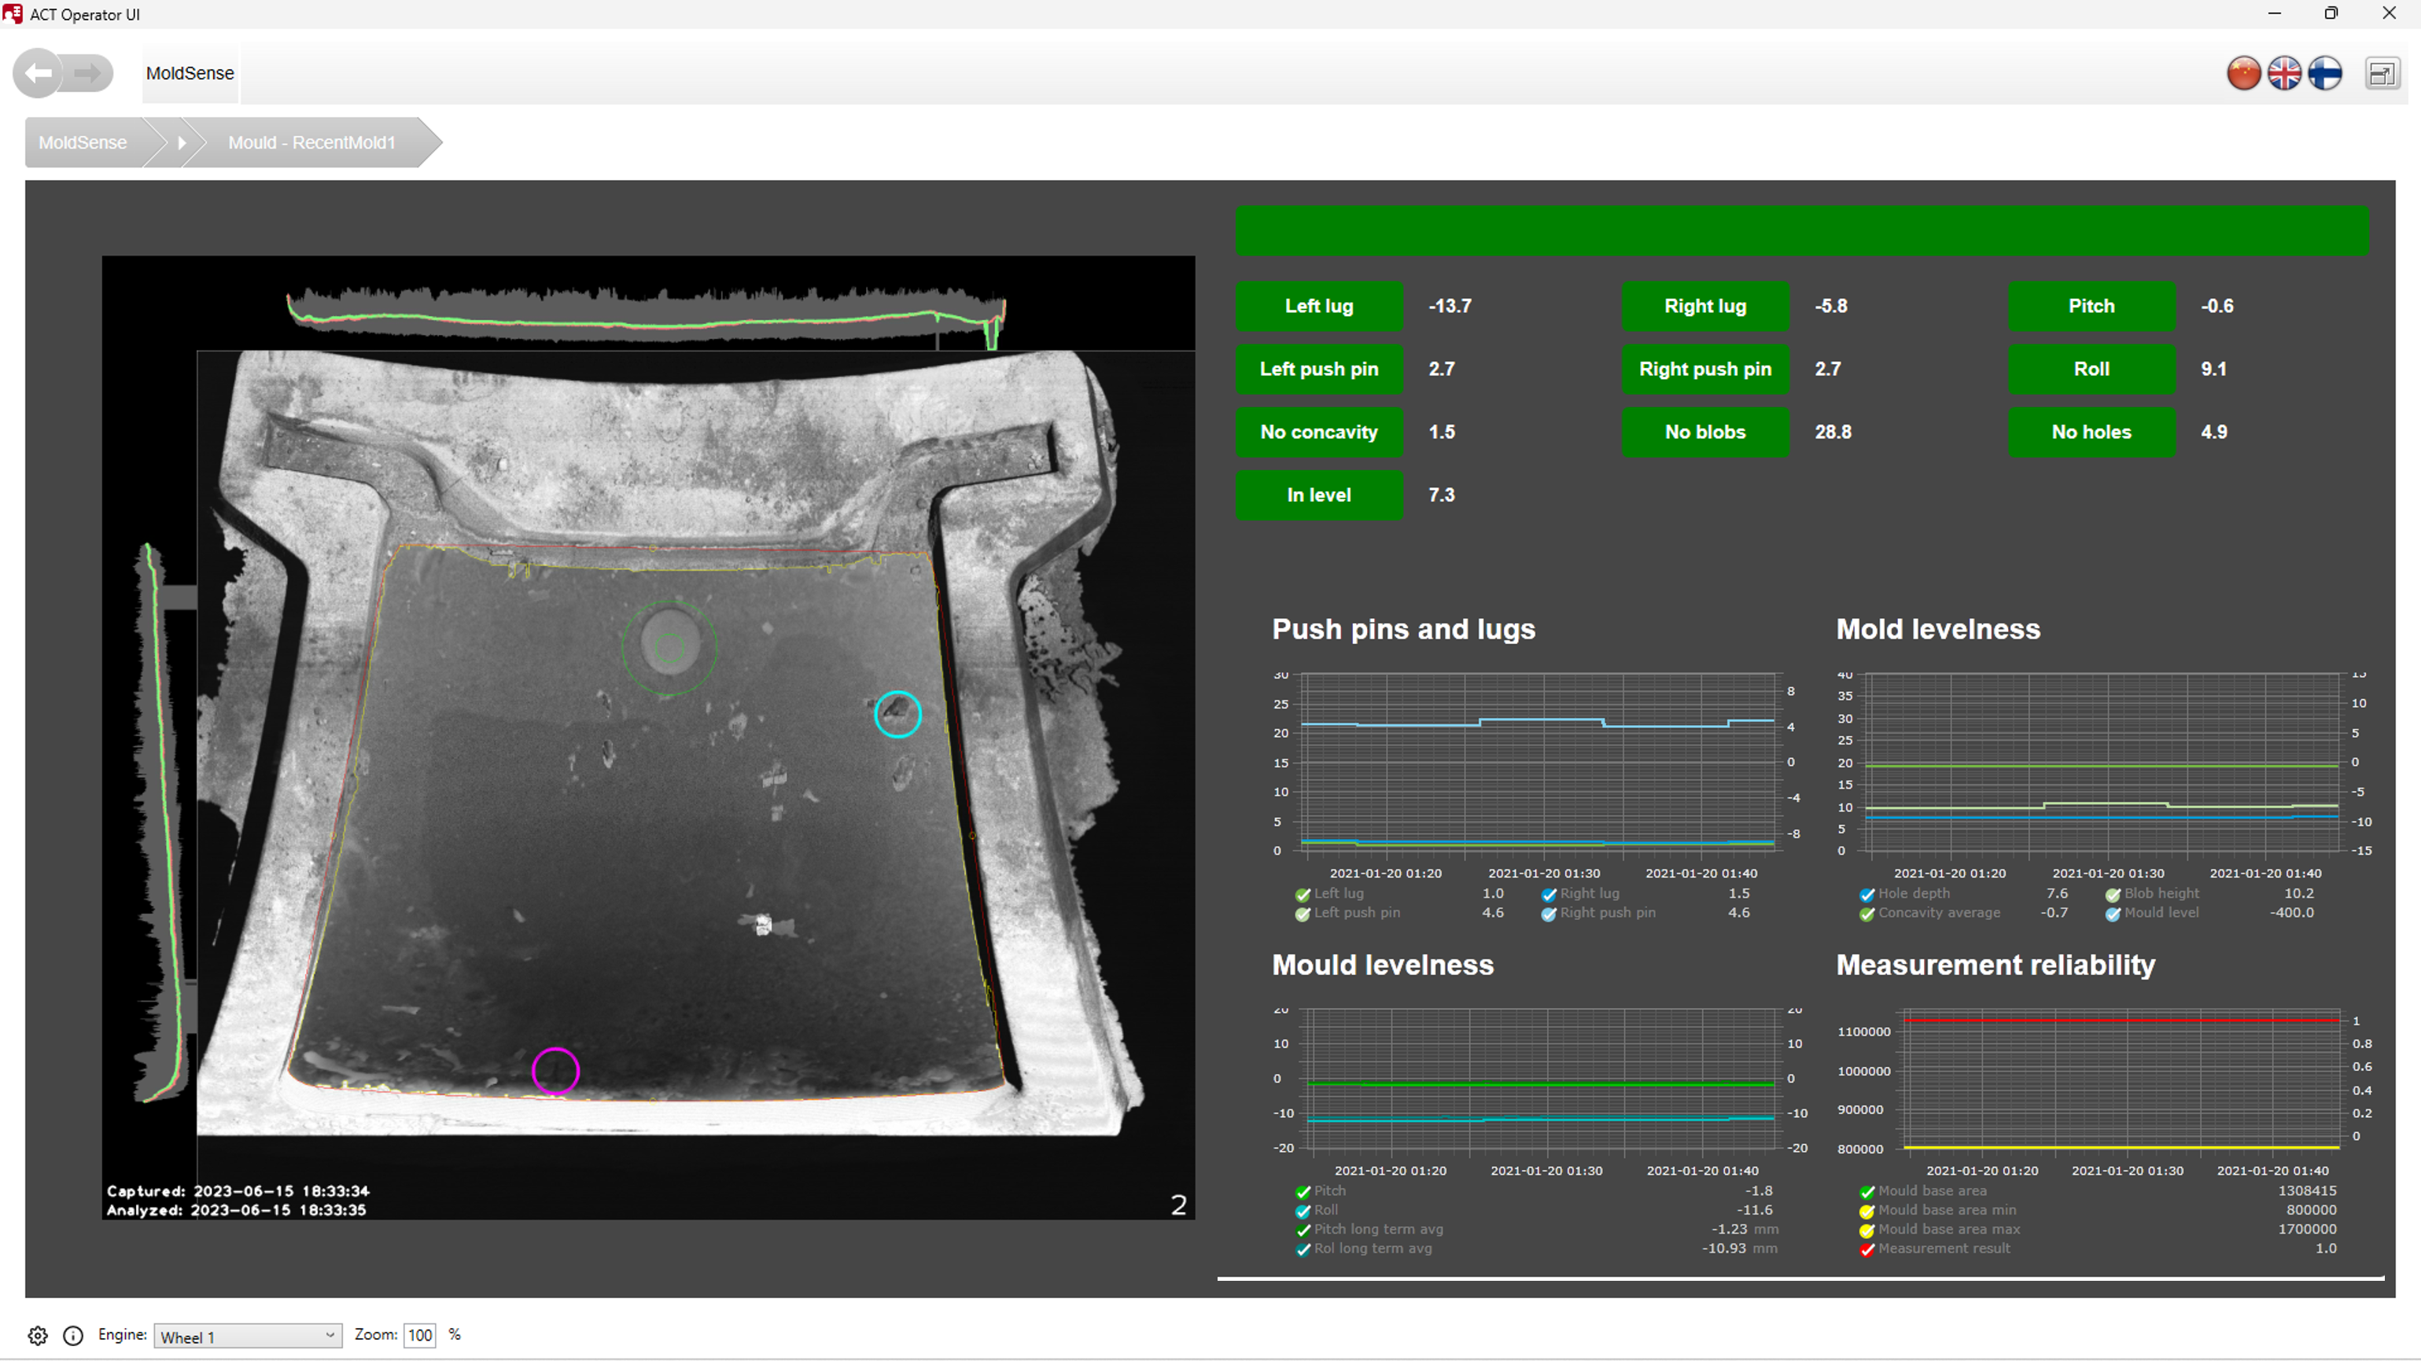Toggle Measurement result checkbox
Image resolution: width=2421 pixels, height=1361 pixels.
tap(1867, 1250)
